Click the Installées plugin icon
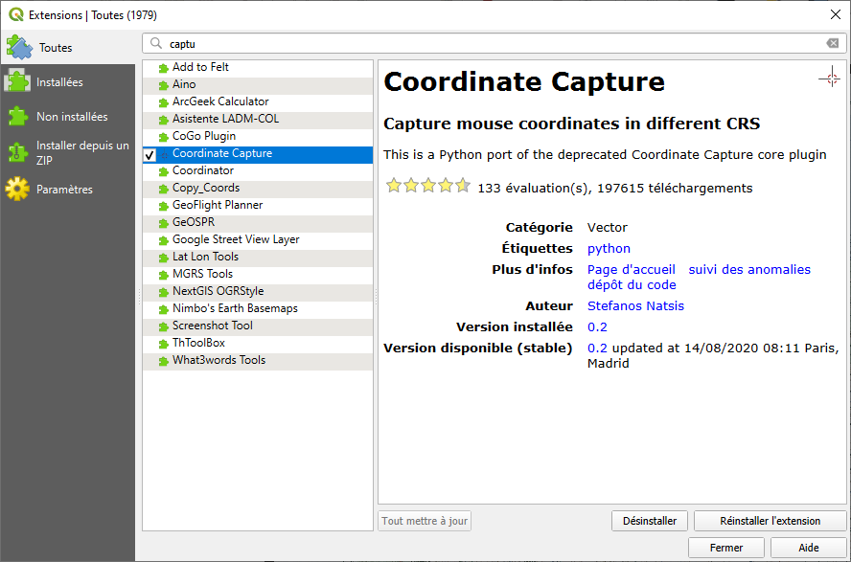Screen dimensions: 851x562 pos(17,82)
